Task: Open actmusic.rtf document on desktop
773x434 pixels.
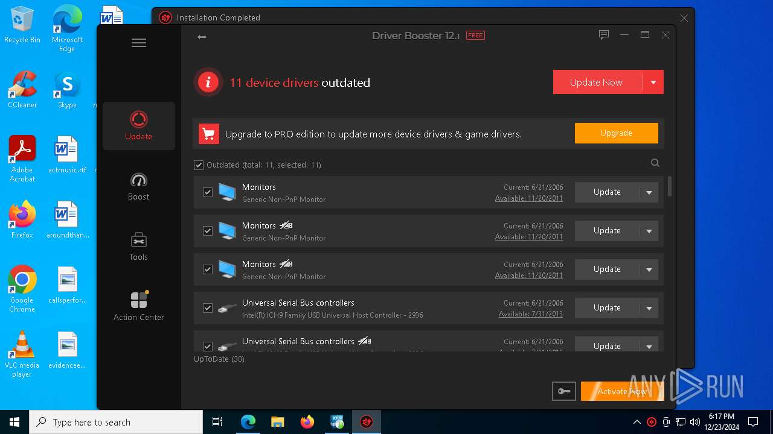Action: tap(67, 155)
